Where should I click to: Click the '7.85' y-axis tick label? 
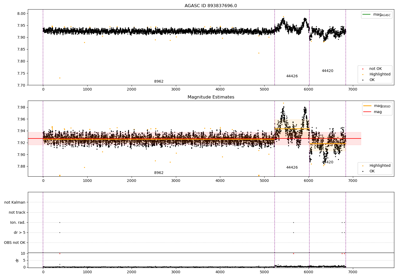(x=22, y=49)
